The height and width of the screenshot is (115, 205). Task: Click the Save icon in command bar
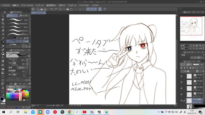[45, 9]
